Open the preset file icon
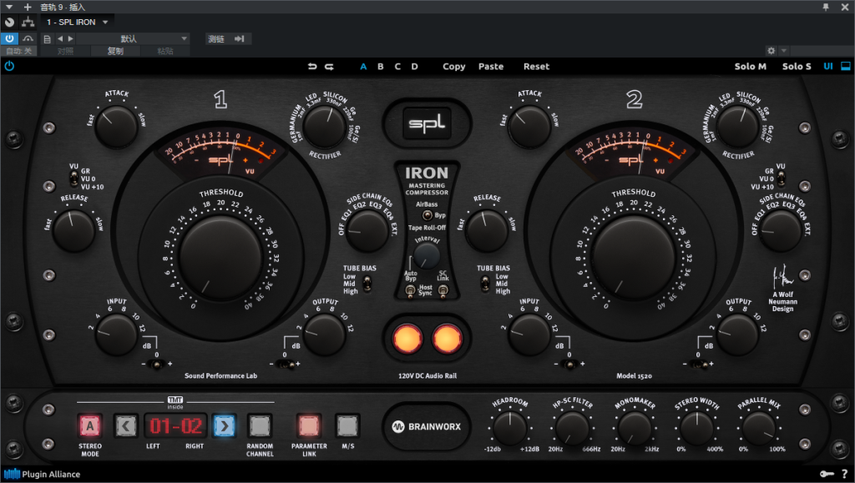The height and width of the screenshot is (483, 855). [x=48, y=38]
